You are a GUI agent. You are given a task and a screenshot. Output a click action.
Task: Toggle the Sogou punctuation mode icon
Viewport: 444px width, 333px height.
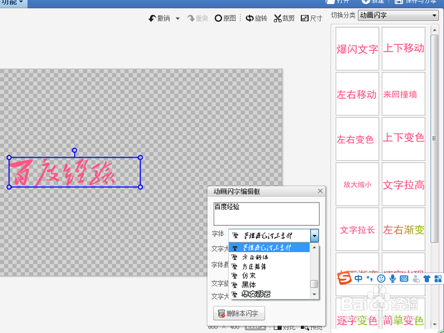[x=370, y=279]
